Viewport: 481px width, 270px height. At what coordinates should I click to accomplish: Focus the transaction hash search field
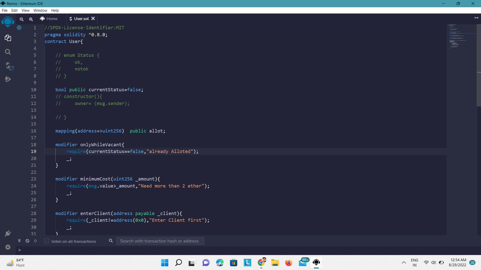coord(160,241)
